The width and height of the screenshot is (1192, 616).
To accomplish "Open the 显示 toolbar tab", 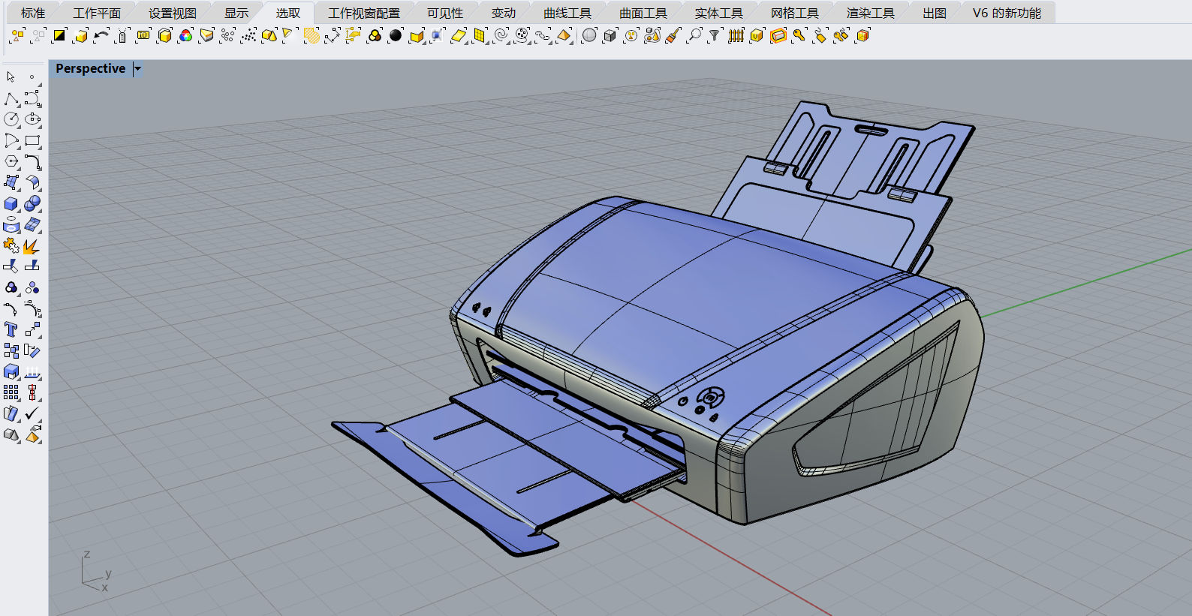I will click(236, 13).
